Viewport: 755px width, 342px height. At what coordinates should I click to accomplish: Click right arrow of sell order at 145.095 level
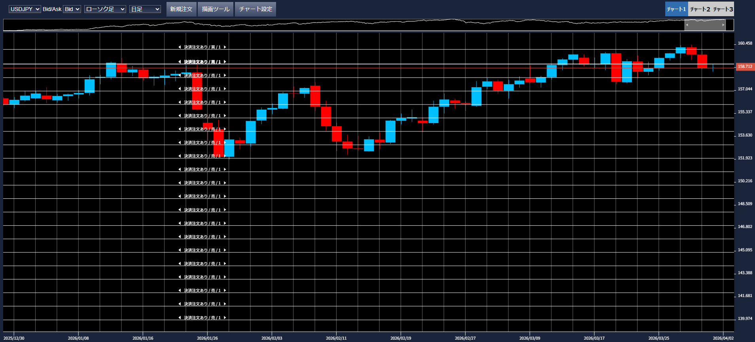click(x=225, y=250)
